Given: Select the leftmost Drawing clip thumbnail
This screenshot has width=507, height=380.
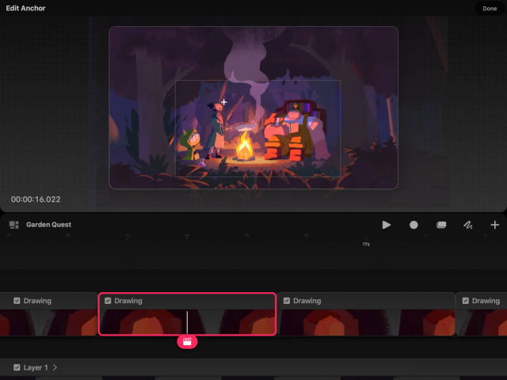Looking at the screenshot, I should coord(48,322).
